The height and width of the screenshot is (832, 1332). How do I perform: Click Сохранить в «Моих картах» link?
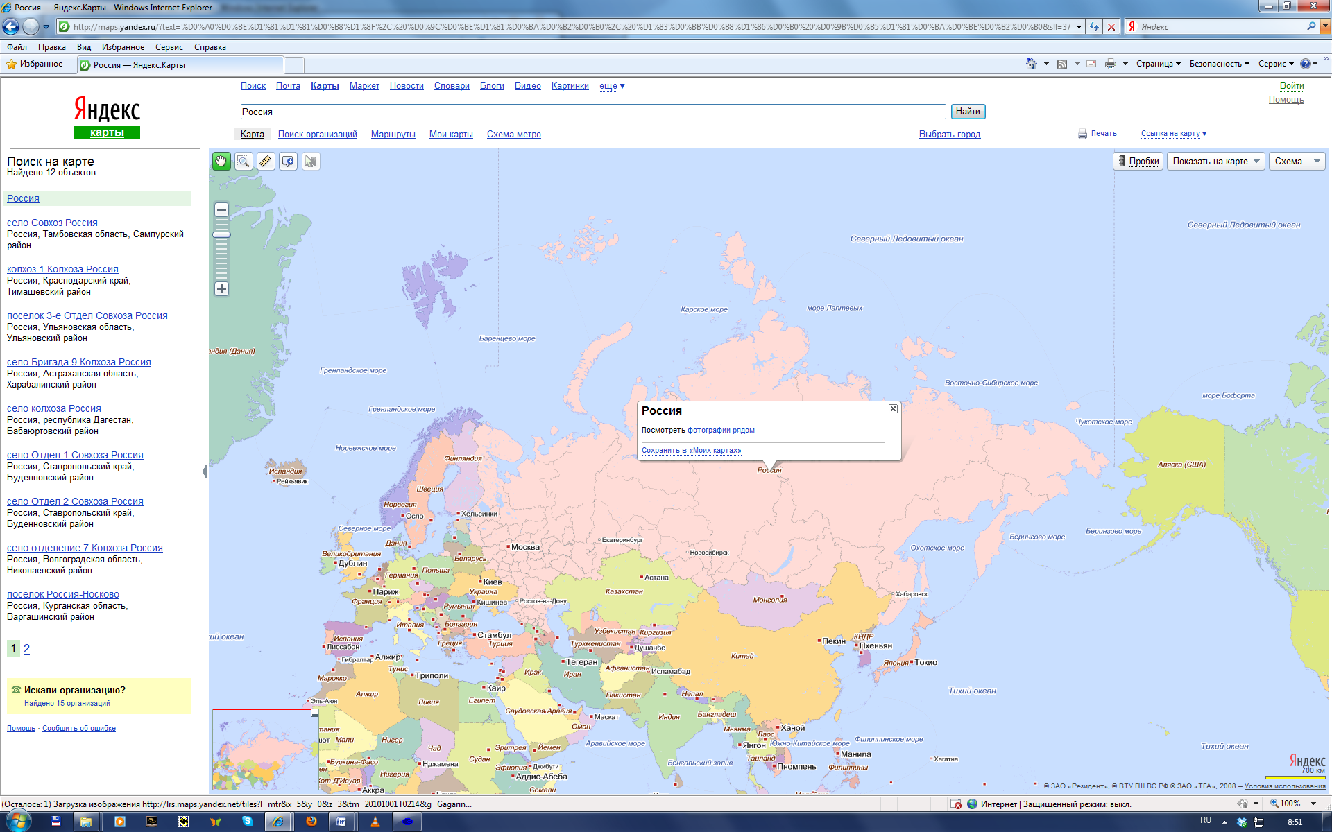[692, 451]
